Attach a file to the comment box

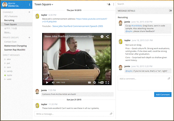pyautogui.click(x=169, y=79)
